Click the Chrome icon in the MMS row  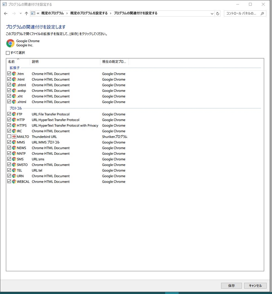point(14,142)
